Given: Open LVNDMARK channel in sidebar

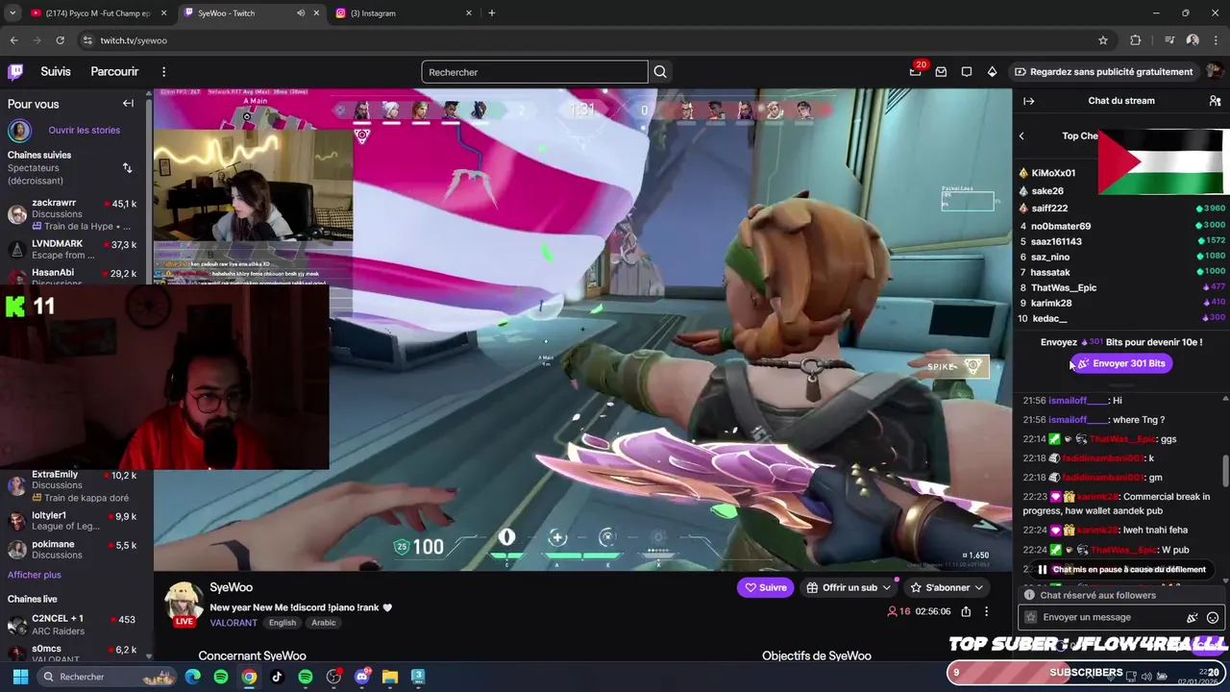Looking at the screenshot, I should 73,250.
